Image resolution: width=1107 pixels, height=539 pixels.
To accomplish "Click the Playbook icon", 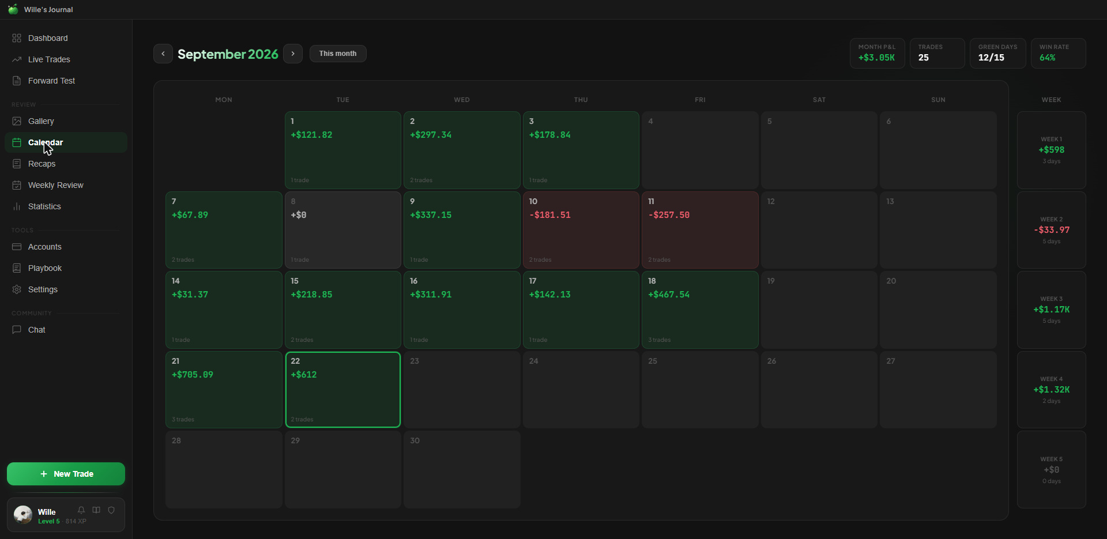I will [x=17, y=268].
